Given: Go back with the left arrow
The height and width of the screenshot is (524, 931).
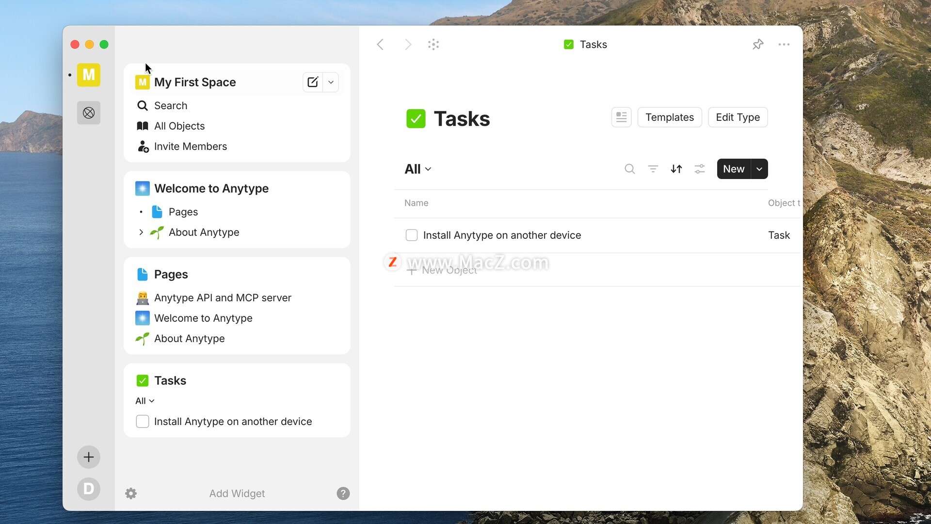Looking at the screenshot, I should 380,45.
